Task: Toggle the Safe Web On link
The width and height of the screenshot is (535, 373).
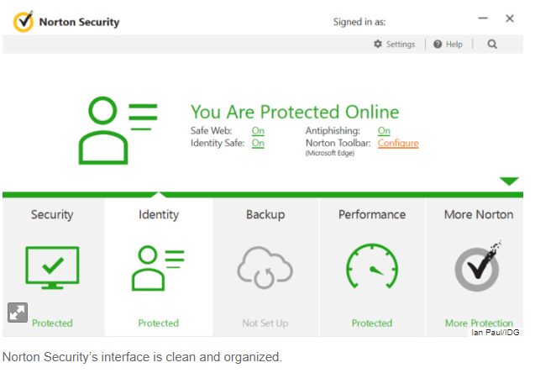Action: tap(258, 131)
